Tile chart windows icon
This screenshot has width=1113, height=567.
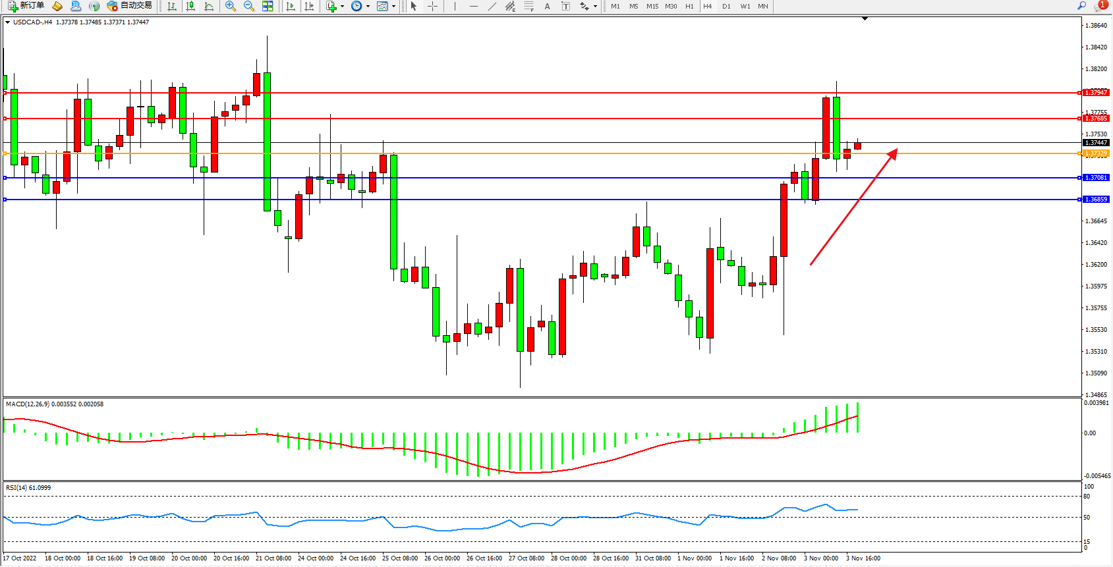pos(268,6)
